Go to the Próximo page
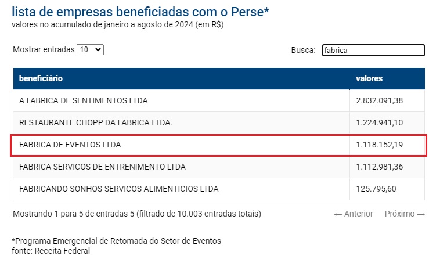This screenshot has height=256, width=447. tap(405, 214)
